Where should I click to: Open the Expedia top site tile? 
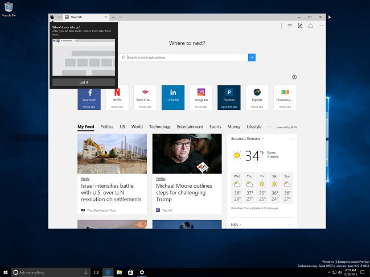(x=257, y=97)
